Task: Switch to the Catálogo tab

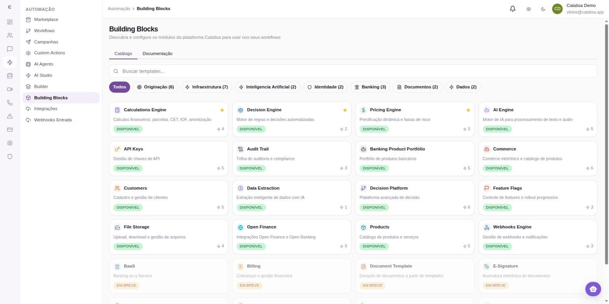Action: [x=123, y=53]
